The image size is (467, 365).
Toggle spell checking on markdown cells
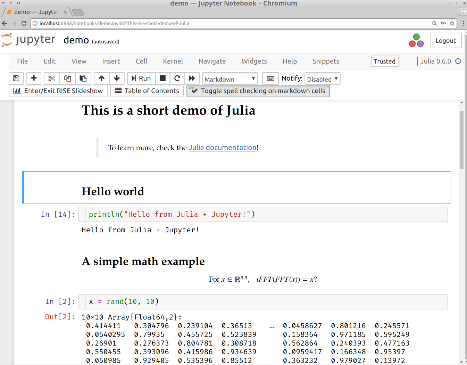coord(258,91)
